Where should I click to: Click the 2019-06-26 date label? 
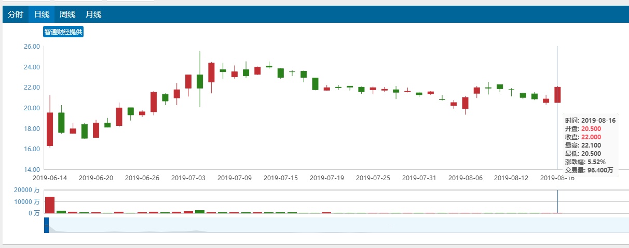point(142,178)
